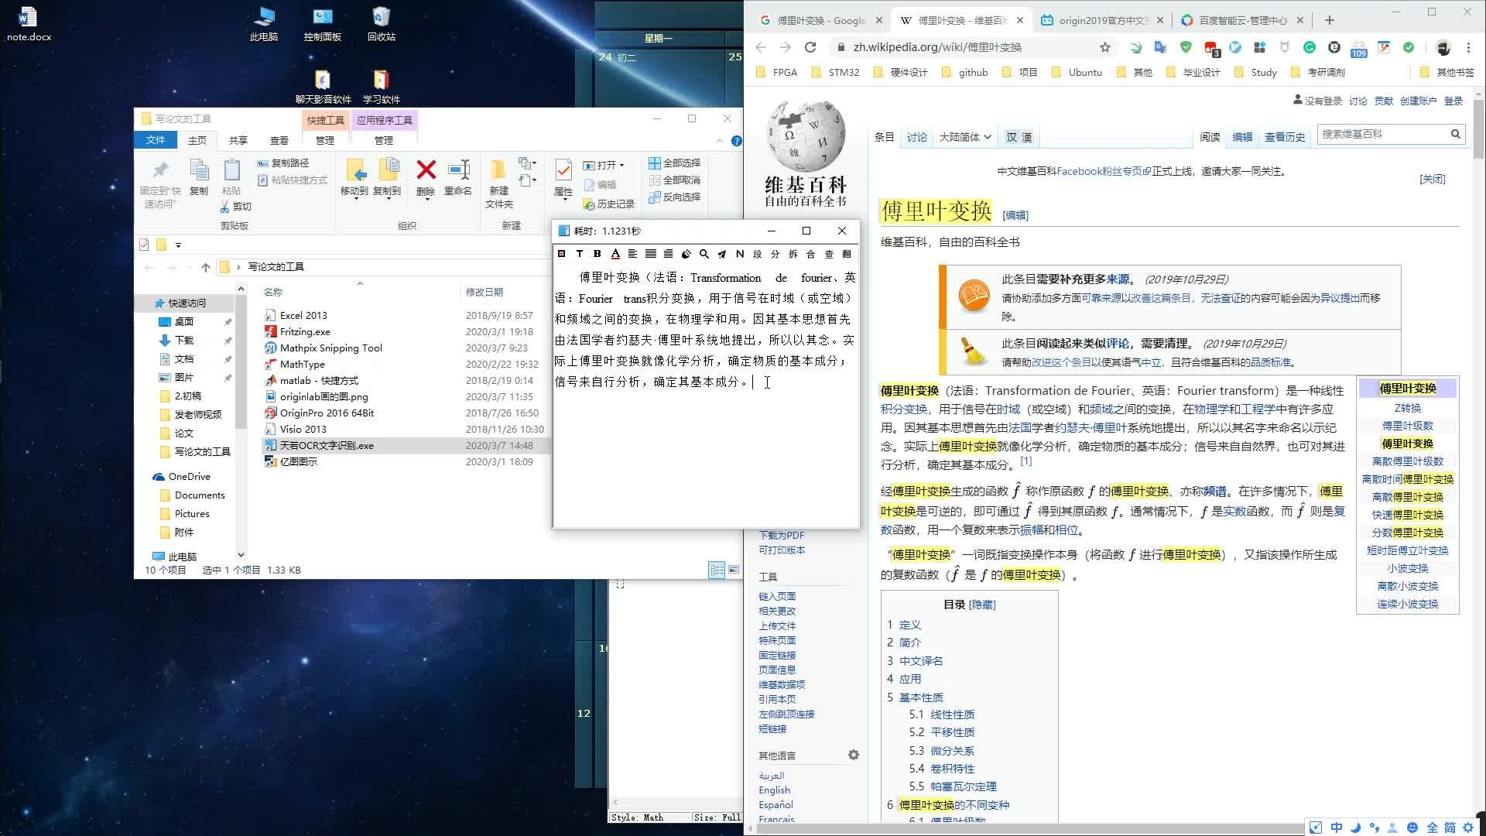Image resolution: width=1486 pixels, height=836 pixels.
Task: Click the Bold formatting icon in toolbar
Action: click(x=596, y=254)
